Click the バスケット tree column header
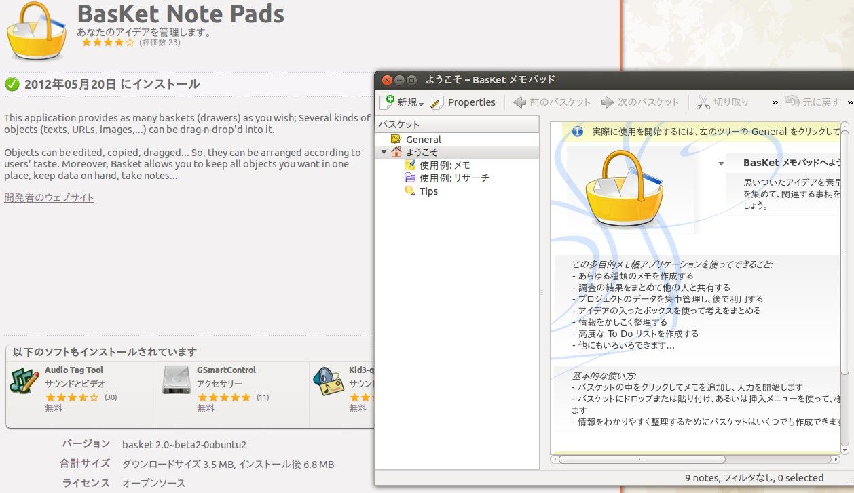 point(458,124)
